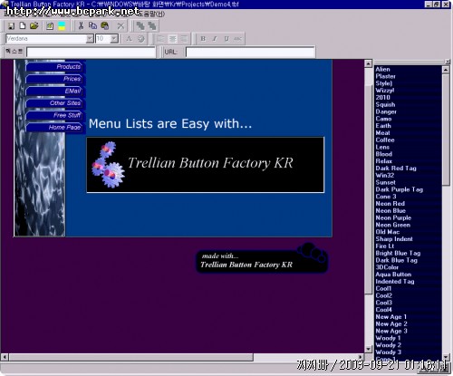Center align the text
453x376 pixels.
pos(172,39)
